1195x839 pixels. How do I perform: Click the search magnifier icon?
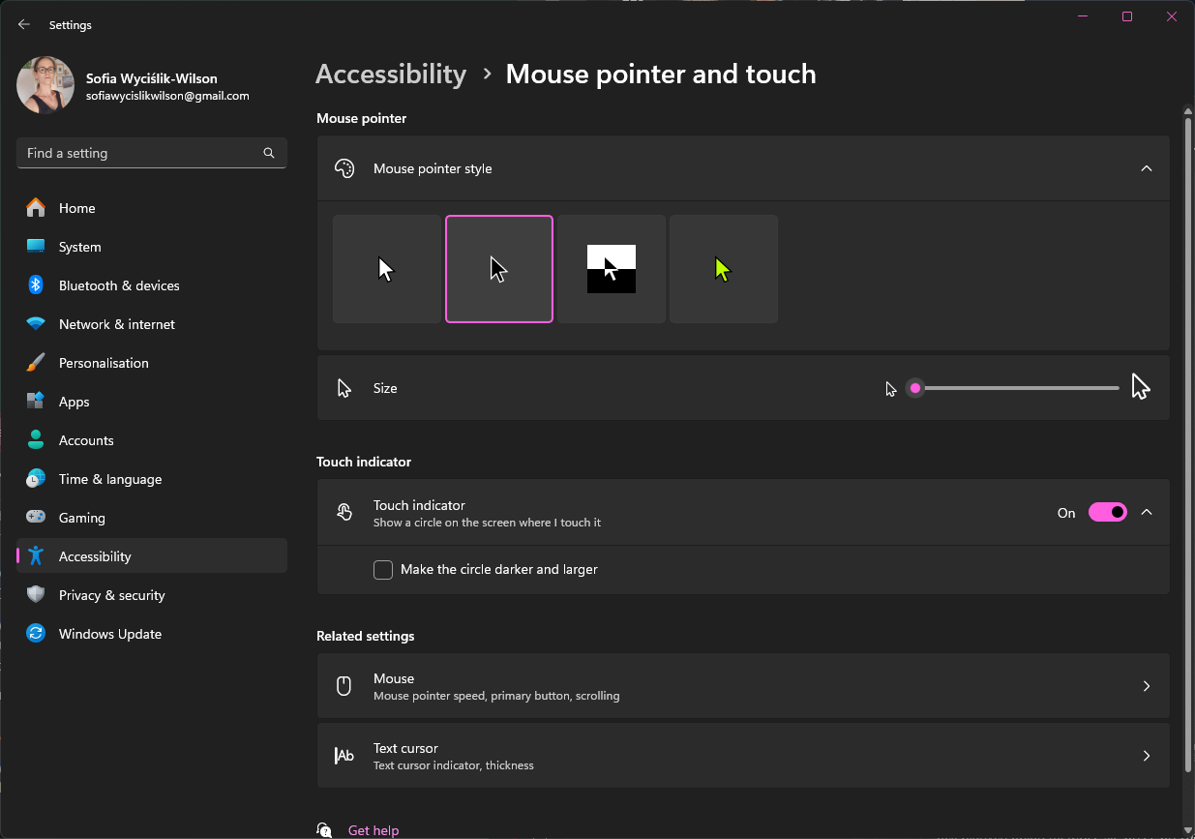pyautogui.click(x=269, y=153)
